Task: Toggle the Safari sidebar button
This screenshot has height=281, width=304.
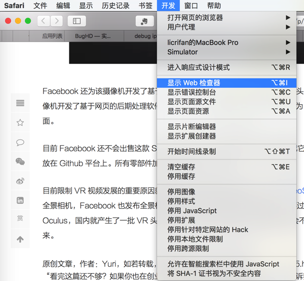Action: (77, 21)
